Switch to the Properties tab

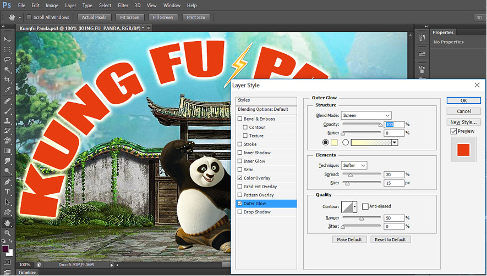(x=443, y=32)
